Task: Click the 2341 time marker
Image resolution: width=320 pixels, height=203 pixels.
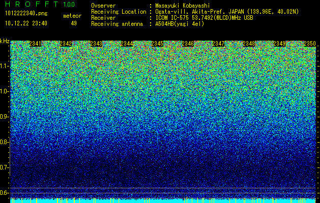Action: tap(35, 44)
